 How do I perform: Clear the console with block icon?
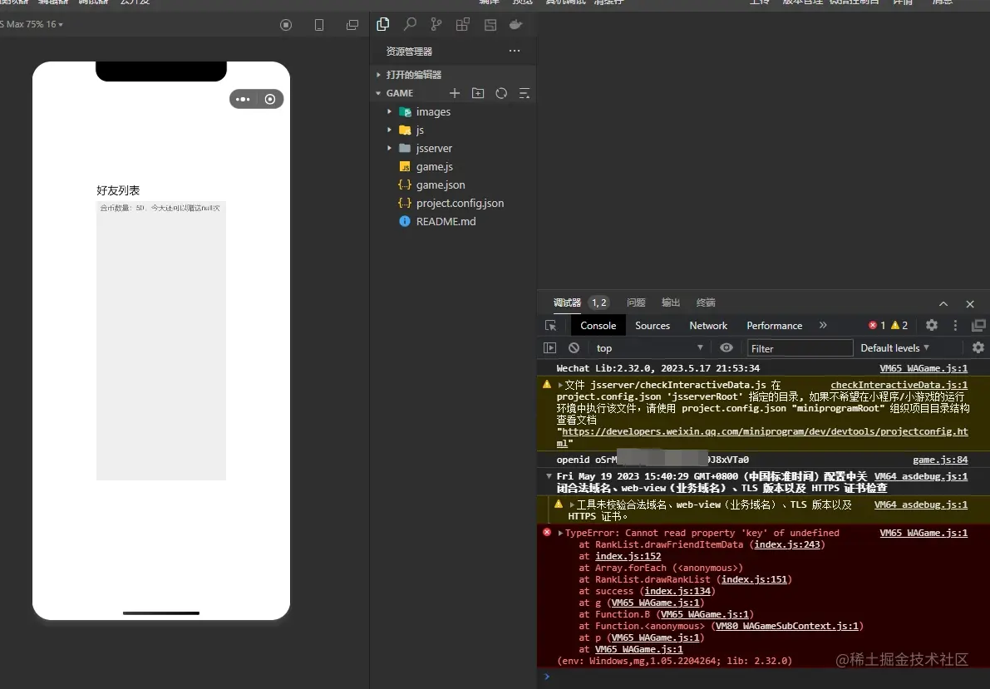(x=574, y=348)
